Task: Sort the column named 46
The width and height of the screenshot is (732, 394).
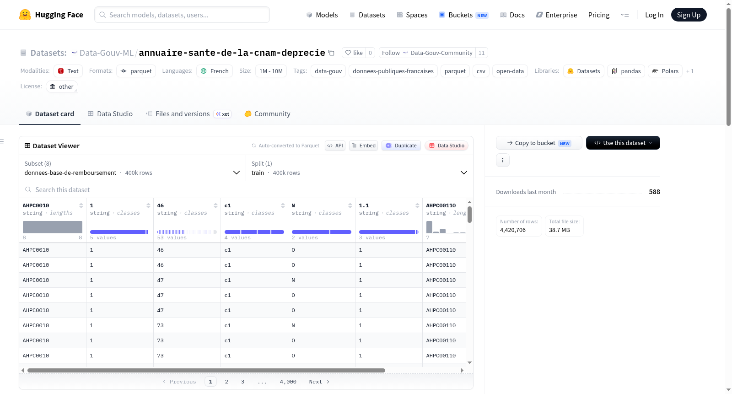Action: coord(215,205)
